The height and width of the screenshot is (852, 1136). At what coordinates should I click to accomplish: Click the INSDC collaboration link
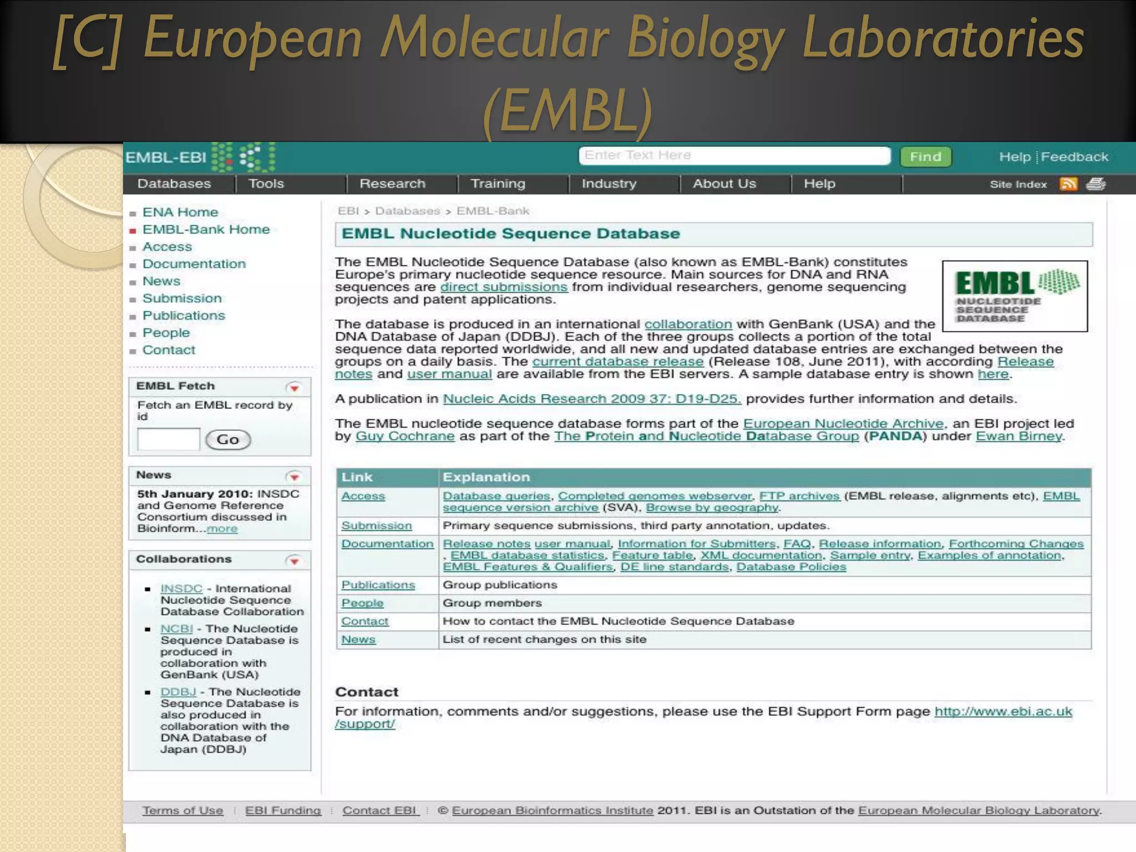coord(181,589)
